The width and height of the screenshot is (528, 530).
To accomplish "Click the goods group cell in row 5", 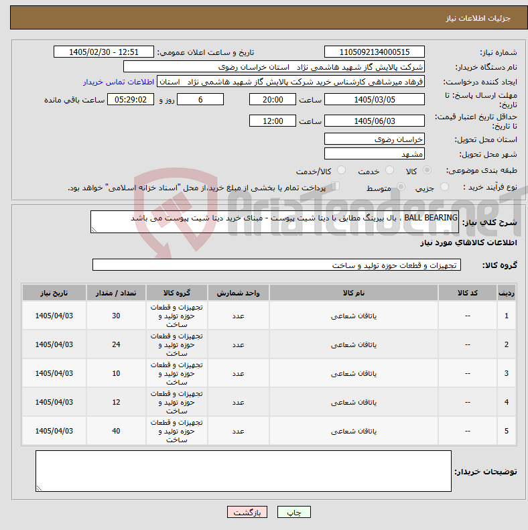I will pos(176,431).
